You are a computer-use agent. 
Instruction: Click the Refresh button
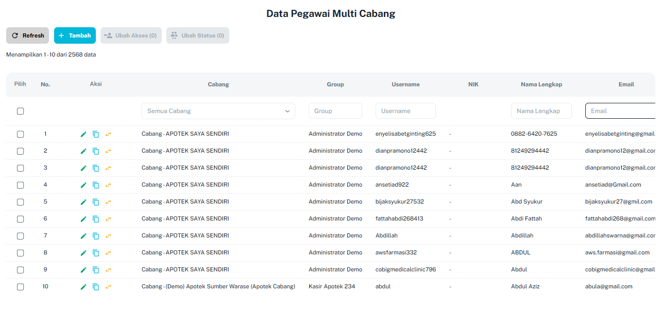27,35
